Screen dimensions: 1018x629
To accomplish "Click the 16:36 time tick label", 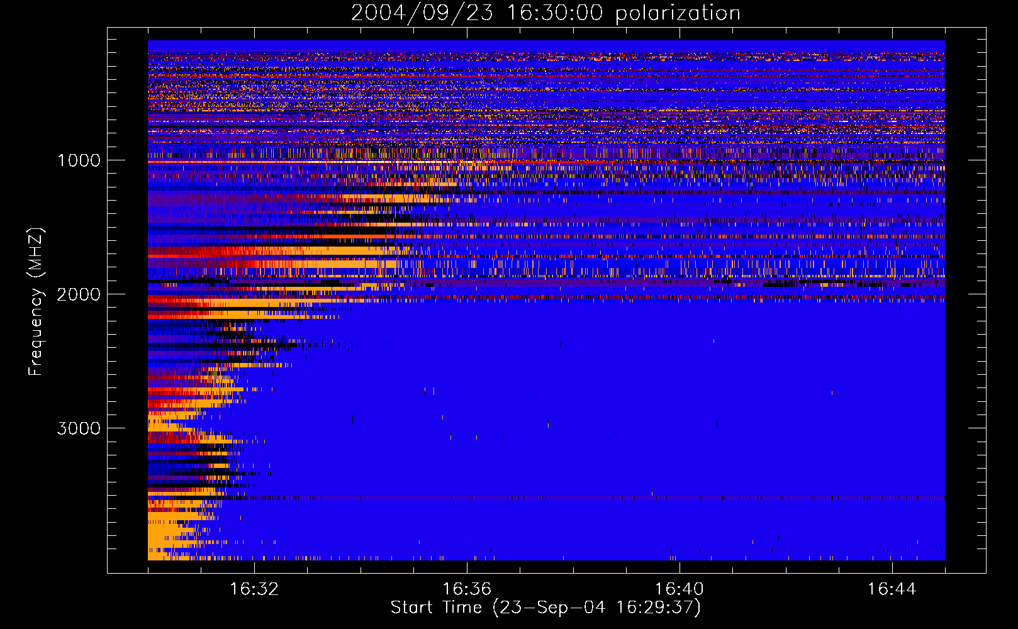I will coord(467,589).
